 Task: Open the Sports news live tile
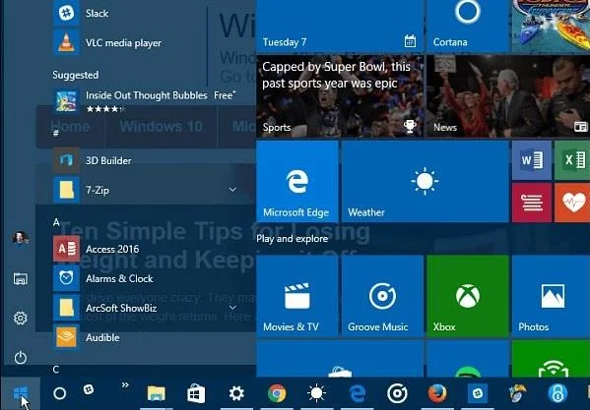coord(340,96)
